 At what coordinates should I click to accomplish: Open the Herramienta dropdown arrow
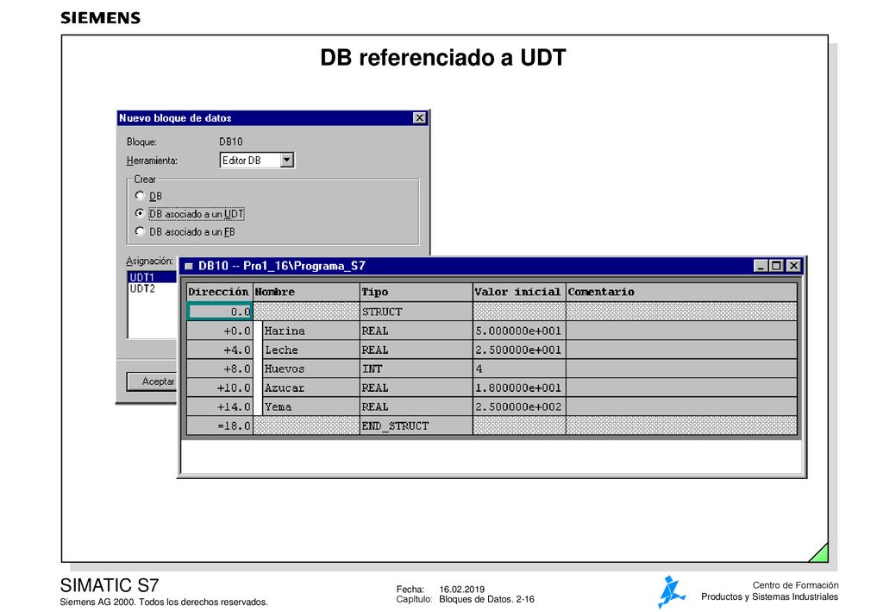click(x=287, y=160)
